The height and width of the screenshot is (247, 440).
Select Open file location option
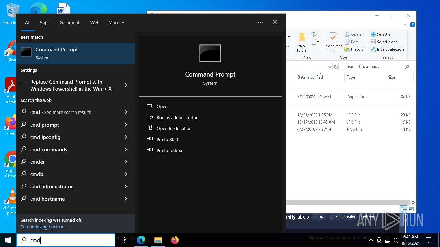(x=174, y=128)
